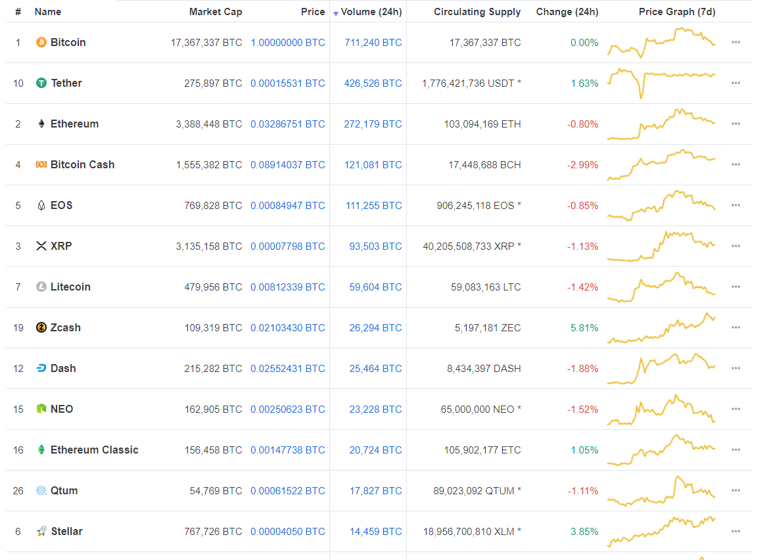
Task: Open the Tether coin page link
Action: point(66,83)
